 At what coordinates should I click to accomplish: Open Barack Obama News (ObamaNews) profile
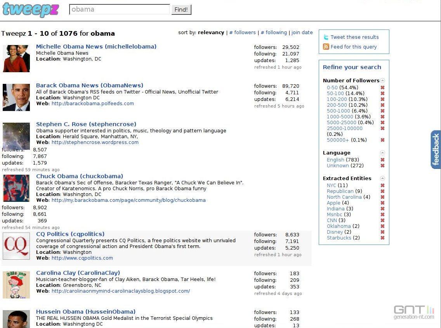coord(89,85)
